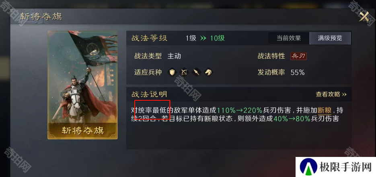Tap the 断粮 highlighted keyword

click(x=325, y=110)
